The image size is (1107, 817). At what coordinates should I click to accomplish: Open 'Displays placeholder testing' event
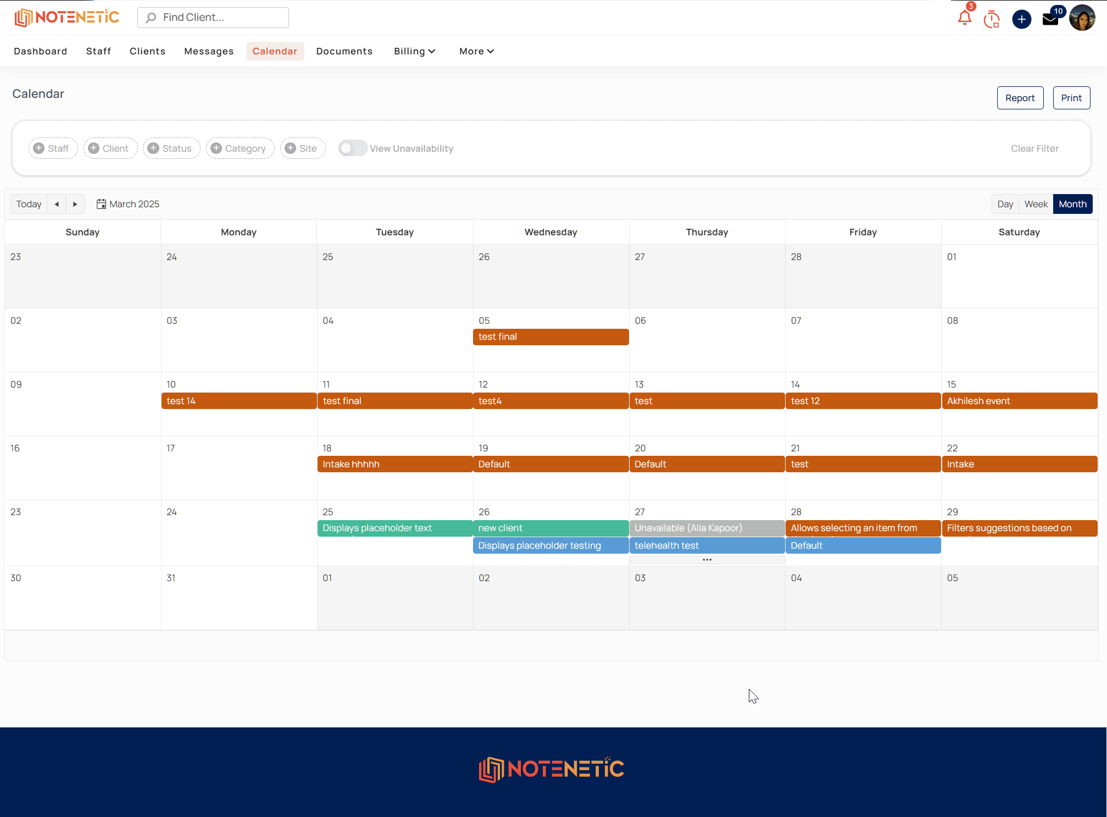550,545
